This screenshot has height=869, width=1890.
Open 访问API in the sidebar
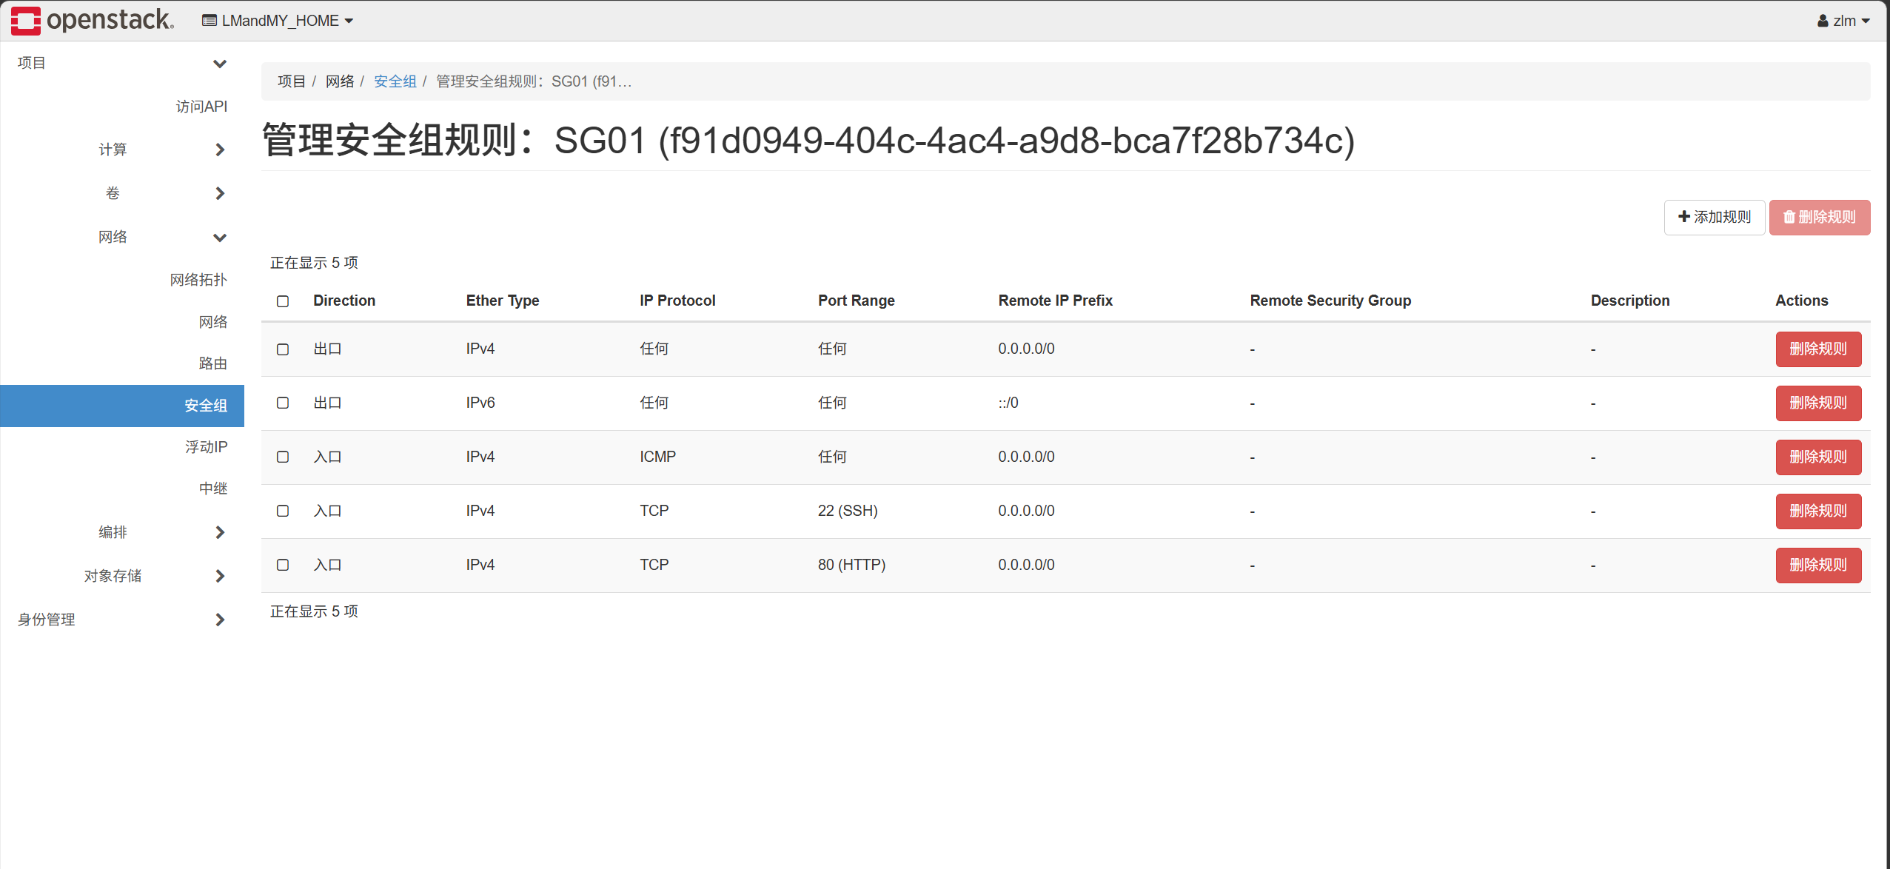pyautogui.click(x=201, y=107)
